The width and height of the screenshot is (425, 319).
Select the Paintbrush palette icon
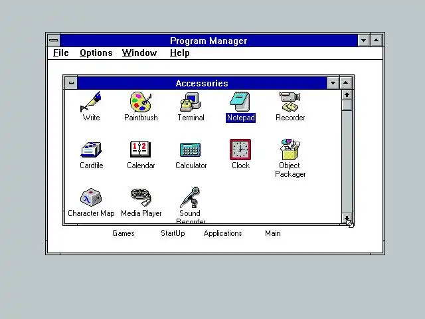[x=141, y=102]
